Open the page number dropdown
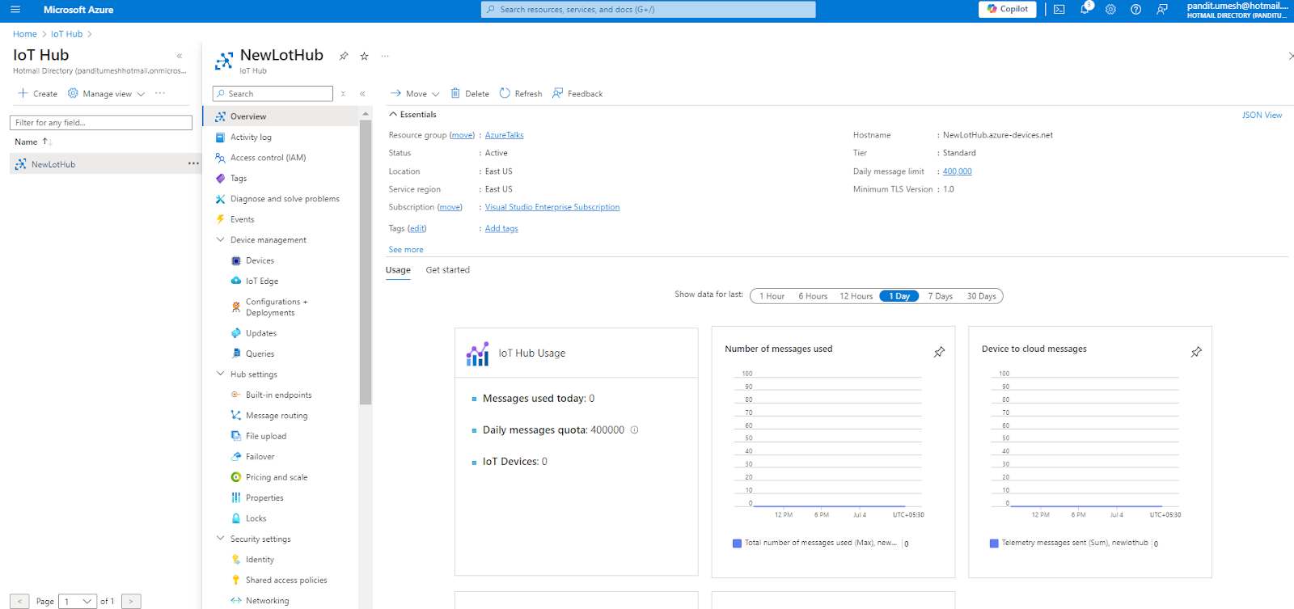 [78, 602]
